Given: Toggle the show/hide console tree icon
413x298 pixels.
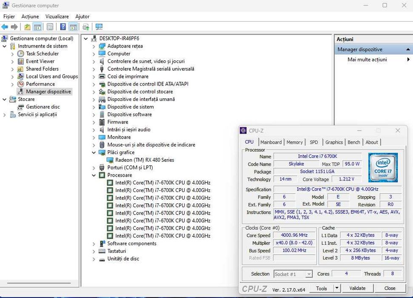Looking at the screenshot, I should coord(37,27).
